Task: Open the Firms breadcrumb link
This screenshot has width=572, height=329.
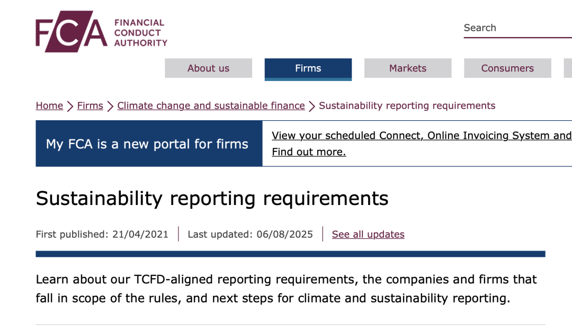Action: [90, 106]
